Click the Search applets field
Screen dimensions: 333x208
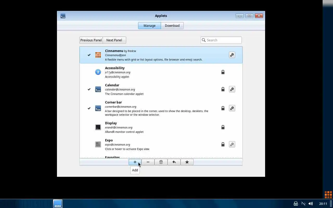coord(221,40)
